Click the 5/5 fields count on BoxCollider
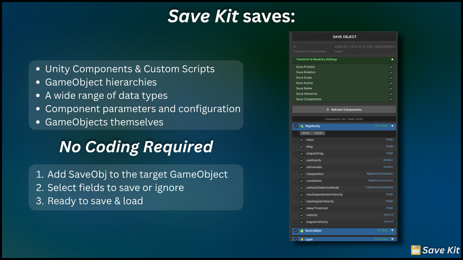Viewport: 463px width, 260px height. point(382,230)
